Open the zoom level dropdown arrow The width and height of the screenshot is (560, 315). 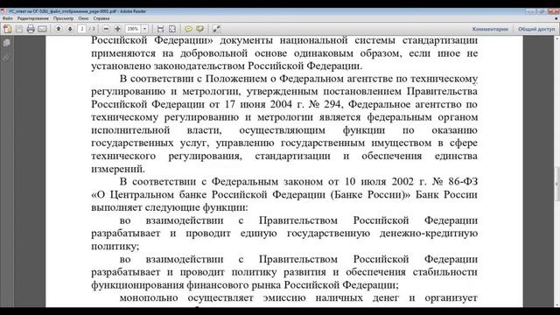(144, 29)
